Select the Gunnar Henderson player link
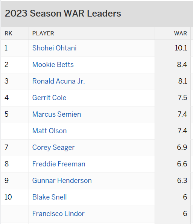Screen dimensions: 193x224 tap(62, 181)
